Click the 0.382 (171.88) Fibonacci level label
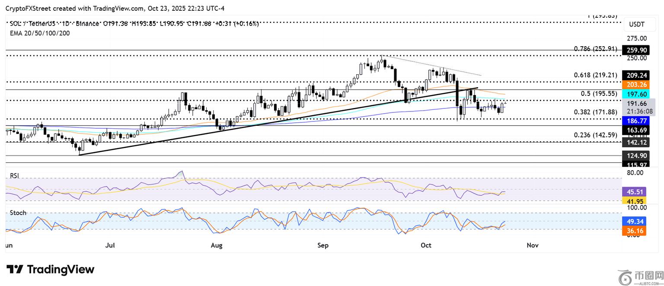 coord(595,112)
